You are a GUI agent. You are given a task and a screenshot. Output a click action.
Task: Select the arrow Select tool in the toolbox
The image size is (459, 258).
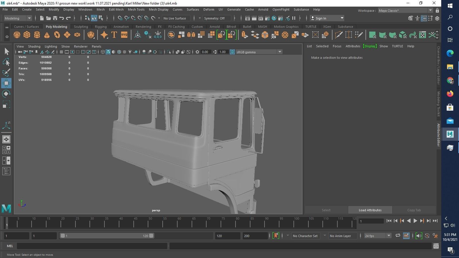pyautogui.click(x=6, y=51)
